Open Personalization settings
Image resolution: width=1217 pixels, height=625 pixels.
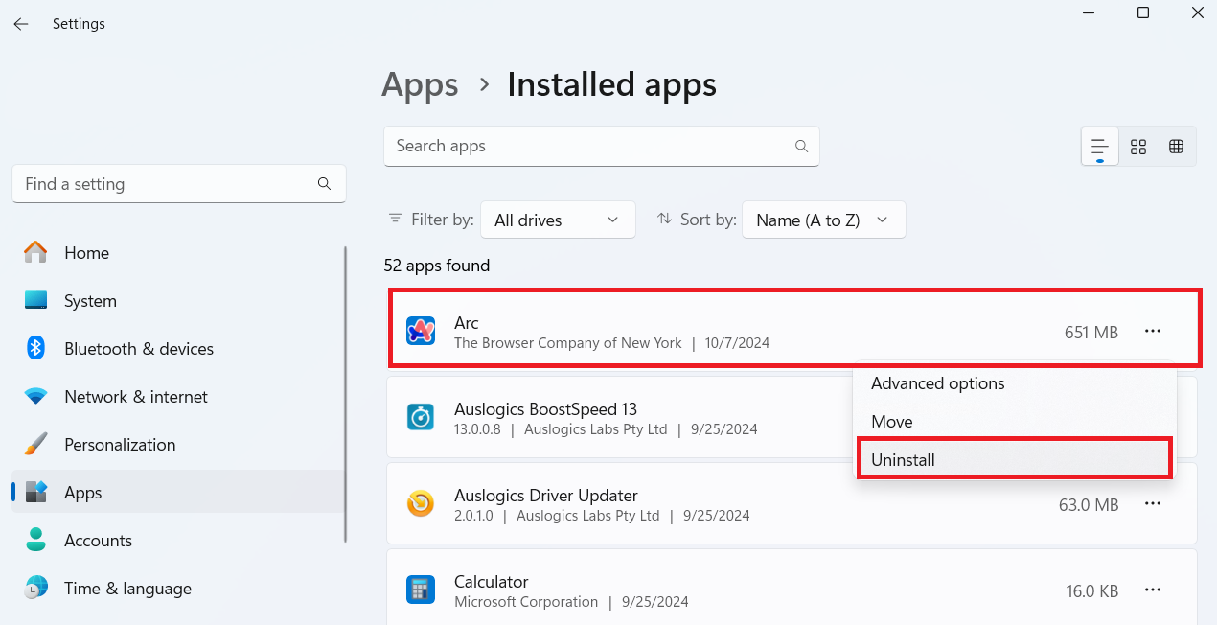[179, 445]
